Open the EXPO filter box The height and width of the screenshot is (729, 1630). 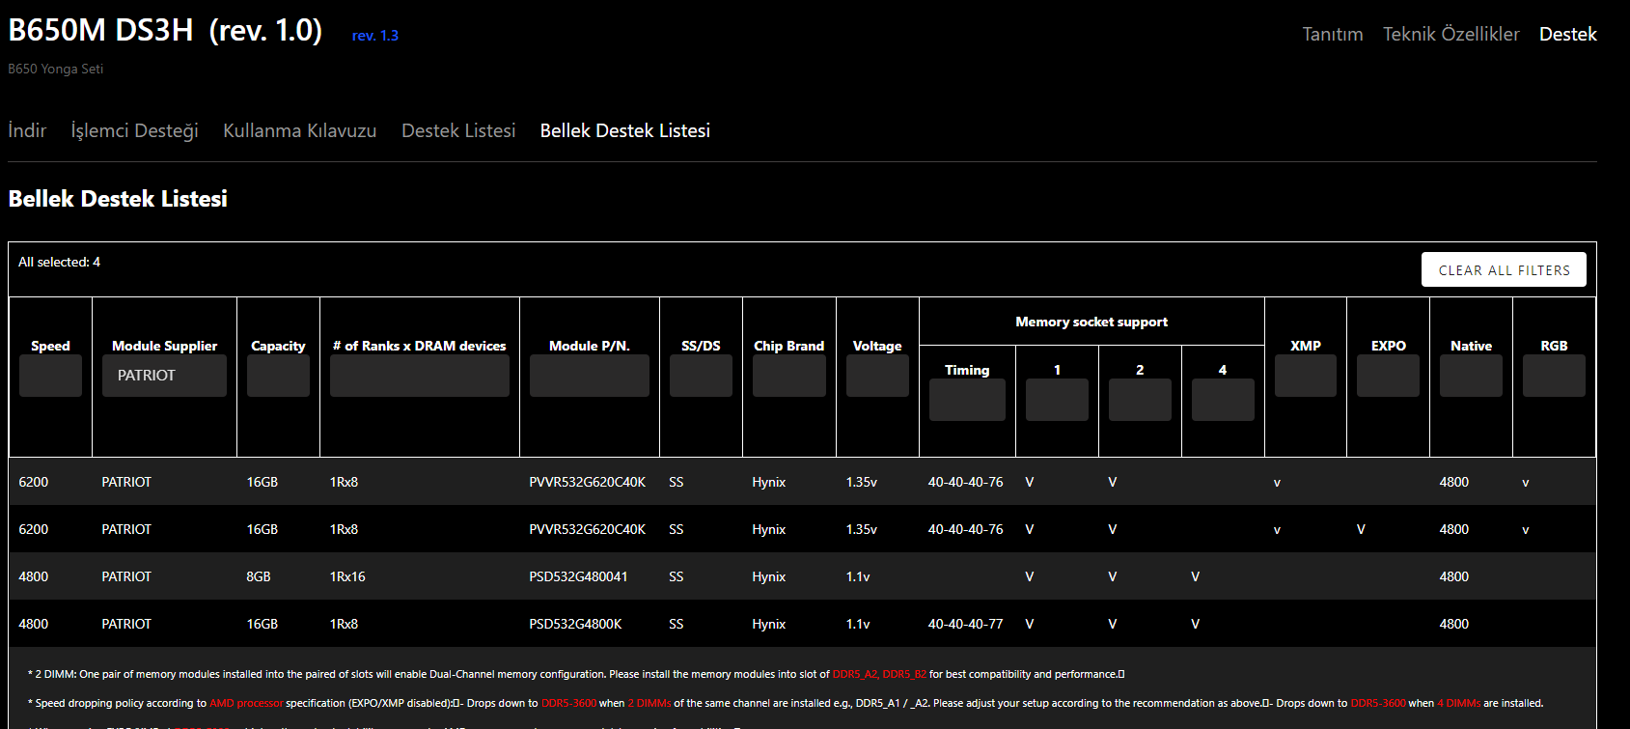[1388, 376]
